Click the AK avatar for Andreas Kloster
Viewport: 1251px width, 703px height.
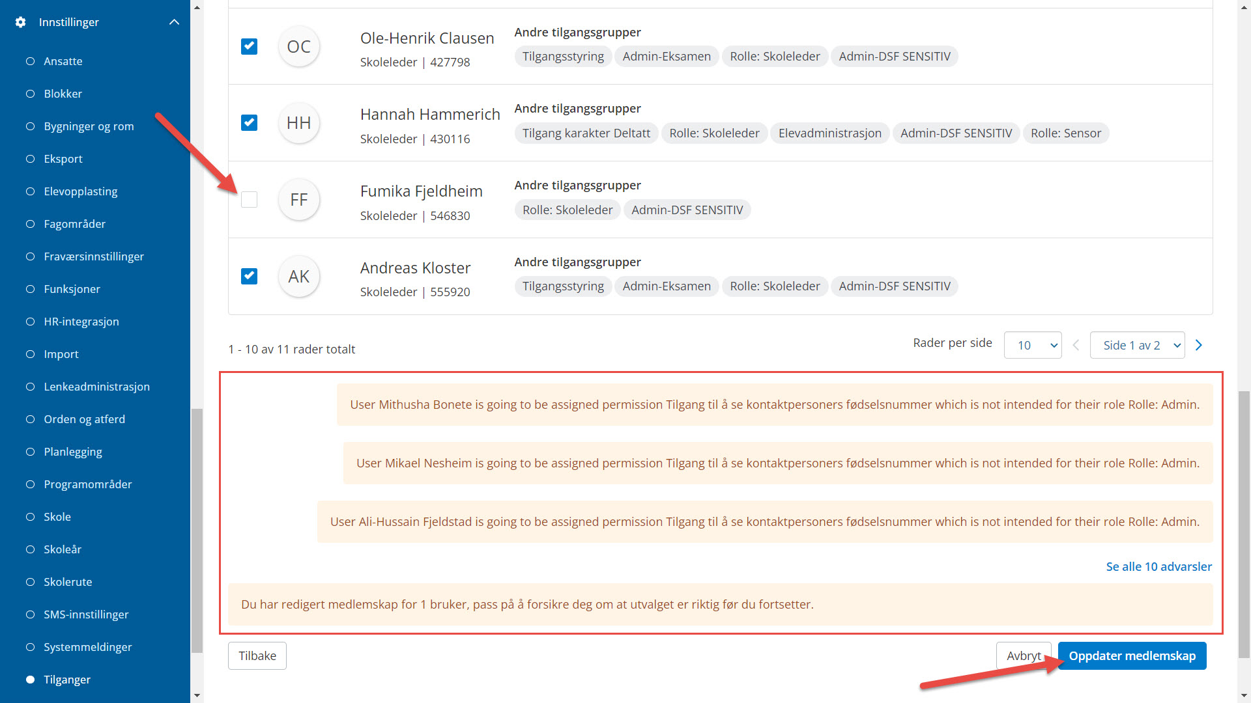299,276
